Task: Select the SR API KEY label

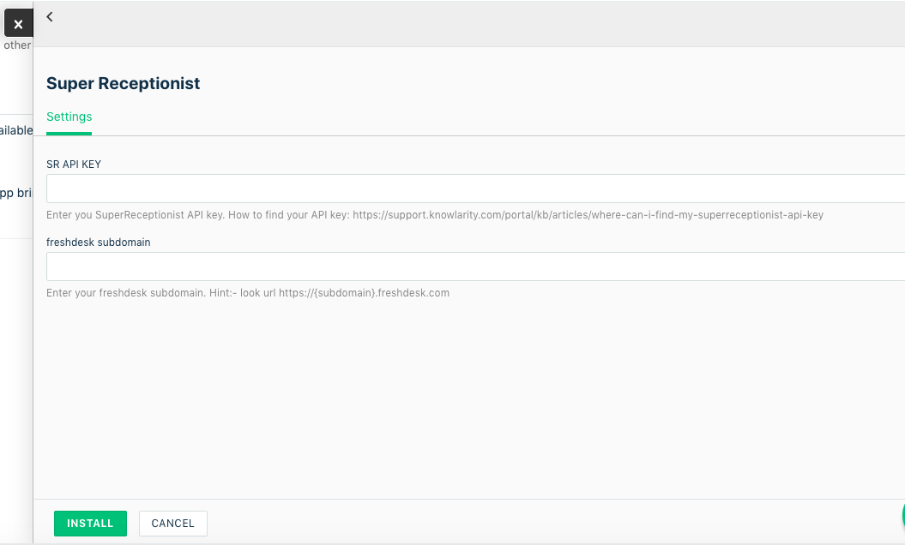Action: pos(73,165)
